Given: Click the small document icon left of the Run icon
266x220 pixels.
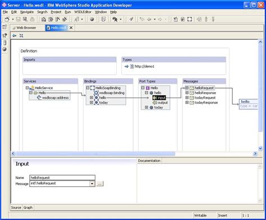Looking at the screenshot, I should pyautogui.click(x=103, y=19).
